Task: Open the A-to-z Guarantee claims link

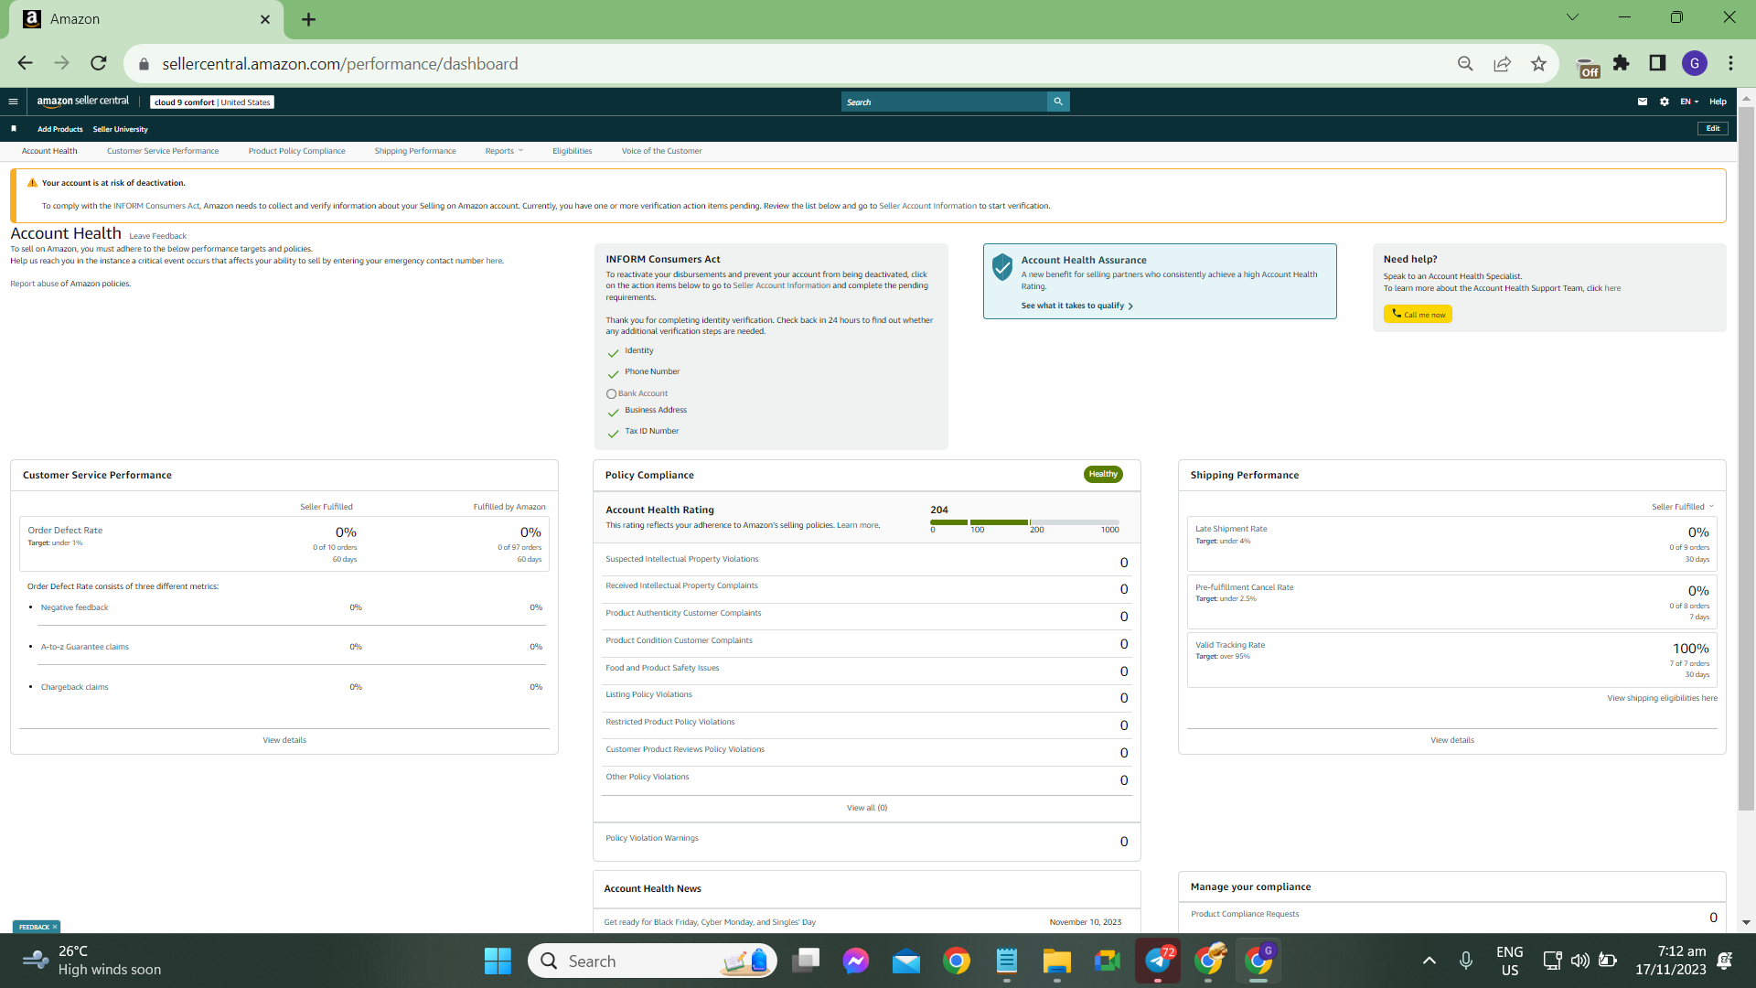Action: coord(85,647)
